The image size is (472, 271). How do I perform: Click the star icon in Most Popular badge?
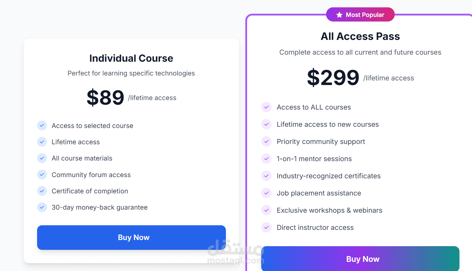point(339,15)
